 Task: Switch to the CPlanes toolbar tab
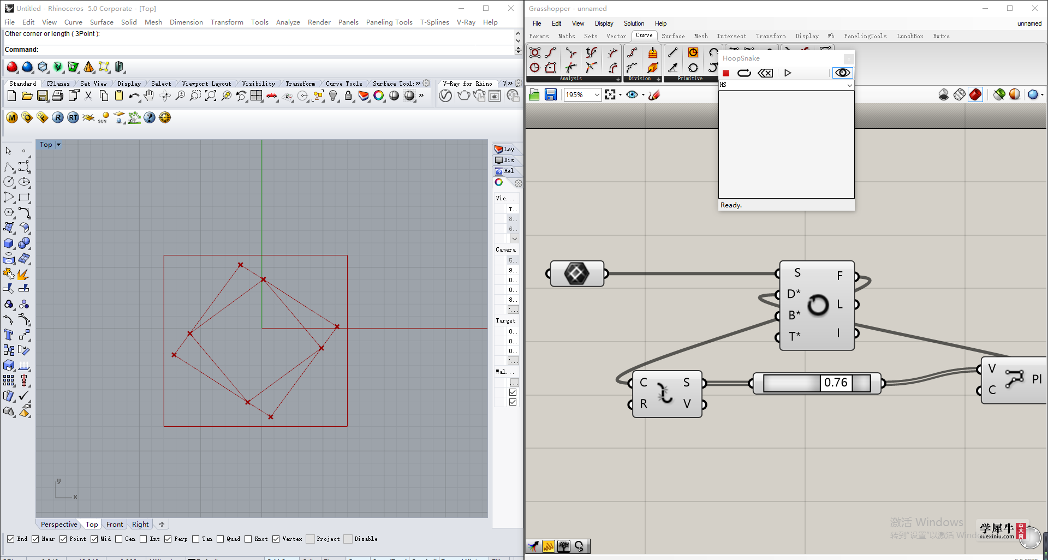click(58, 84)
